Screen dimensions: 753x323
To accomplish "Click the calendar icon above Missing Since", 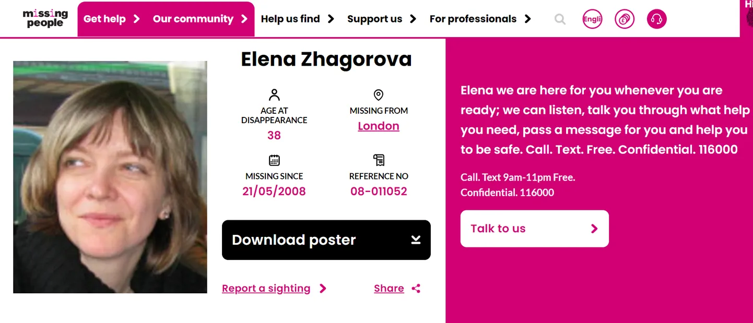I will 274,160.
